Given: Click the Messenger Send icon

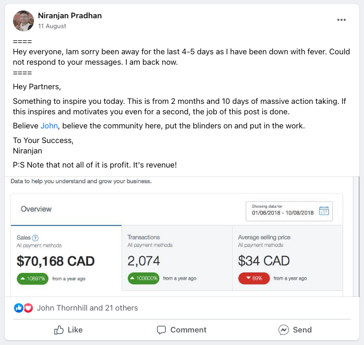Looking at the screenshot, I should 284,330.
